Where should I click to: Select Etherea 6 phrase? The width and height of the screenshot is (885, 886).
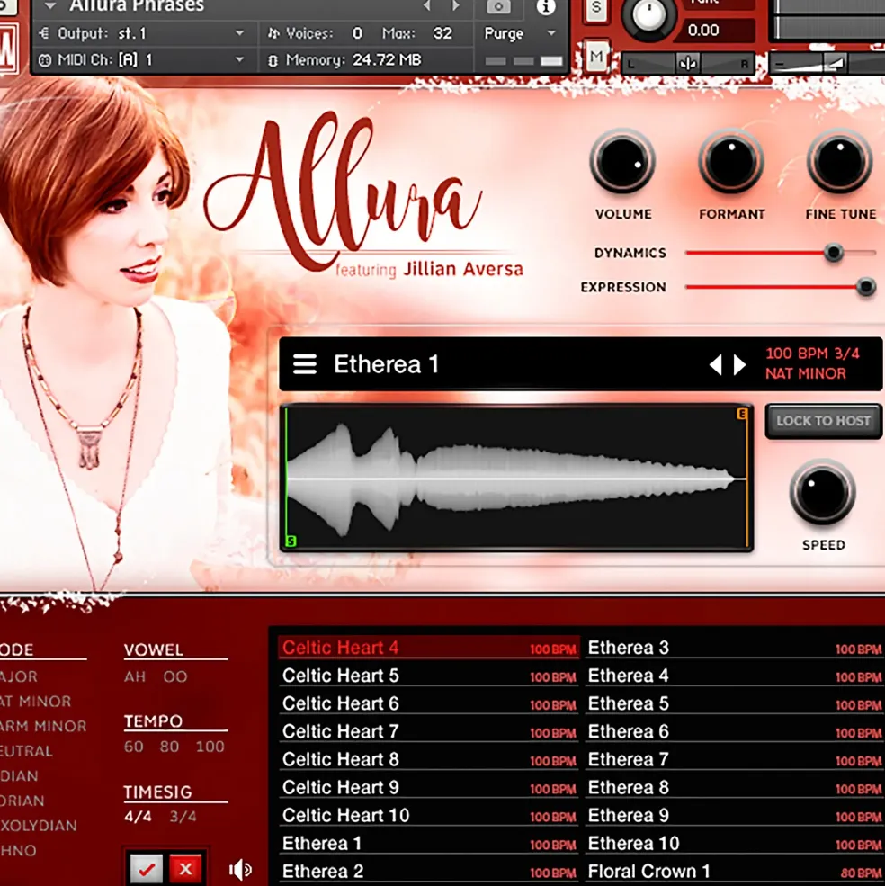735,731
